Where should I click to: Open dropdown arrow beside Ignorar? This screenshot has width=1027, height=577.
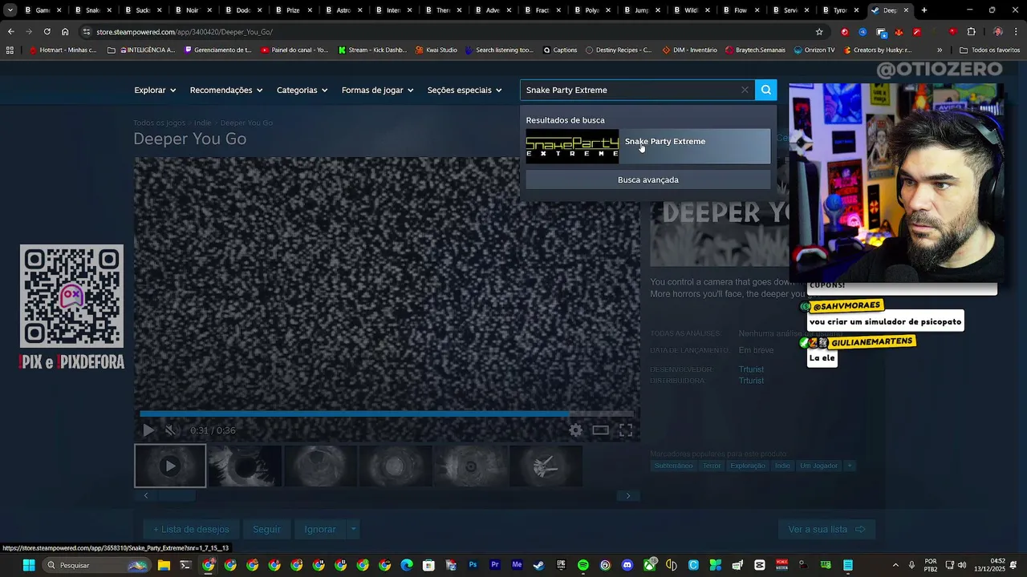click(353, 529)
